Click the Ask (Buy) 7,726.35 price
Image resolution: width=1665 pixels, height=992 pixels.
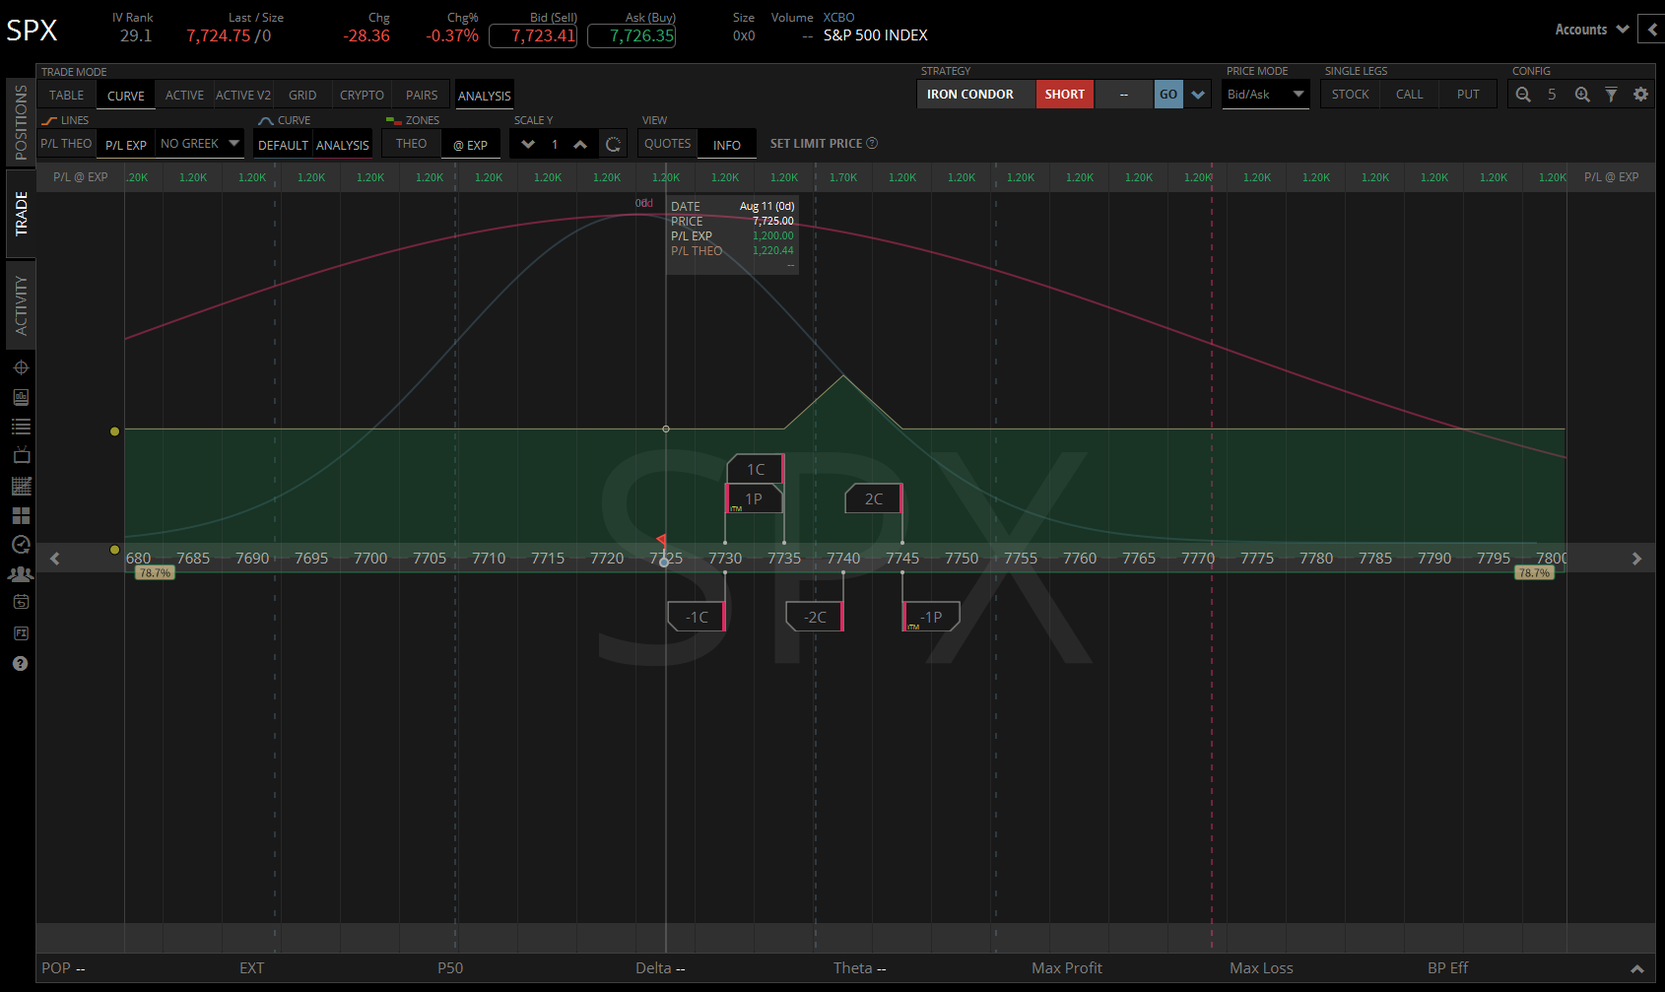tap(632, 35)
